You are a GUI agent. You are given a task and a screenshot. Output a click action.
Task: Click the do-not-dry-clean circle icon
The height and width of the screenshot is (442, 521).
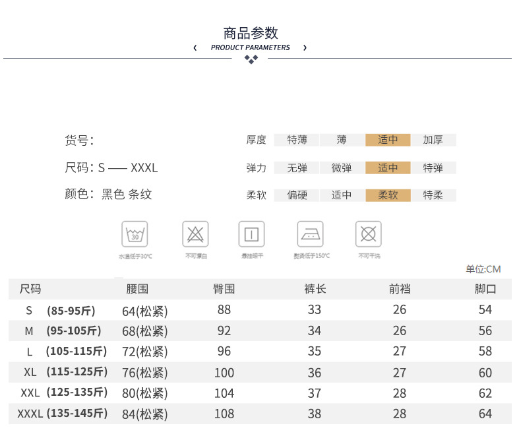click(369, 234)
